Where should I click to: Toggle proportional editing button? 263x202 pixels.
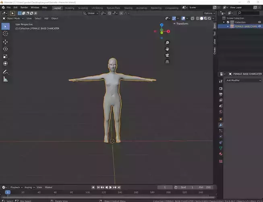[x=121, y=13]
